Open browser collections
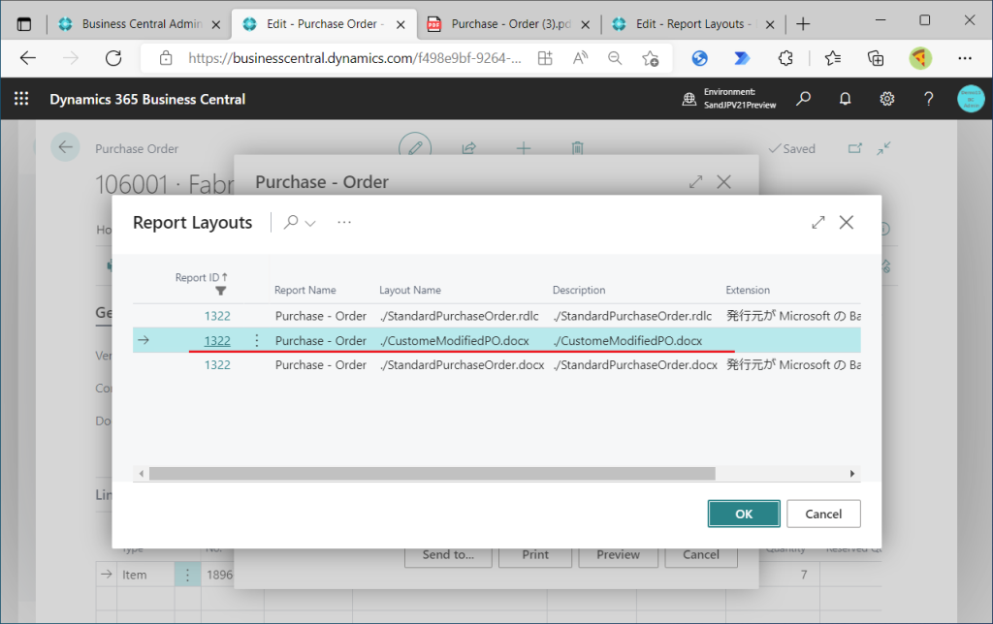 (876, 58)
